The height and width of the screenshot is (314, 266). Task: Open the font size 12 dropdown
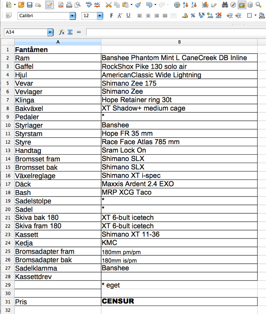click(100, 16)
